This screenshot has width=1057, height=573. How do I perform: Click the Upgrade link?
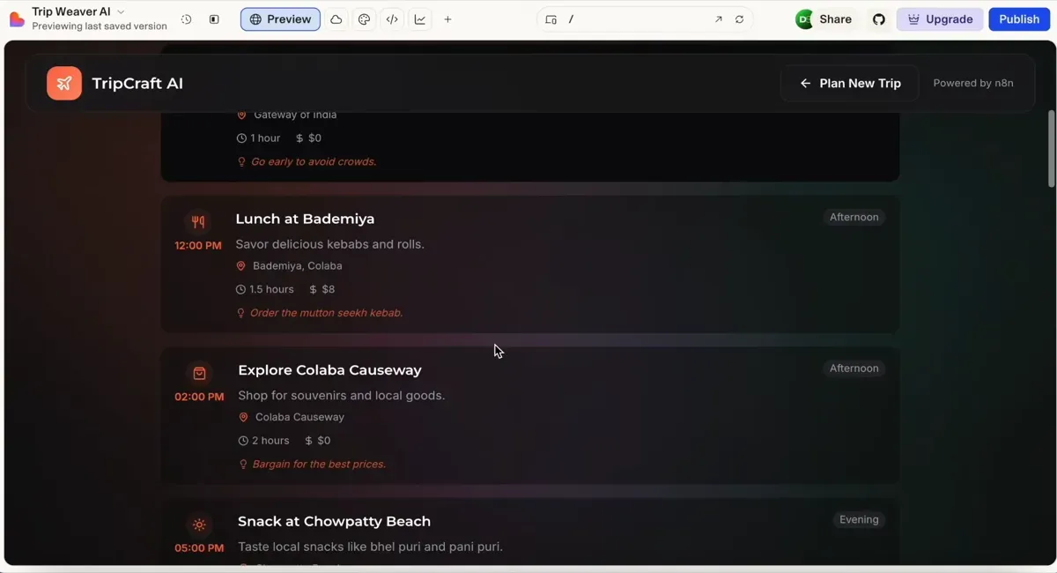click(x=939, y=19)
